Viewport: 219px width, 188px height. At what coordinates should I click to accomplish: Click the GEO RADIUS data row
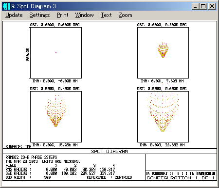(x=60, y=173)
